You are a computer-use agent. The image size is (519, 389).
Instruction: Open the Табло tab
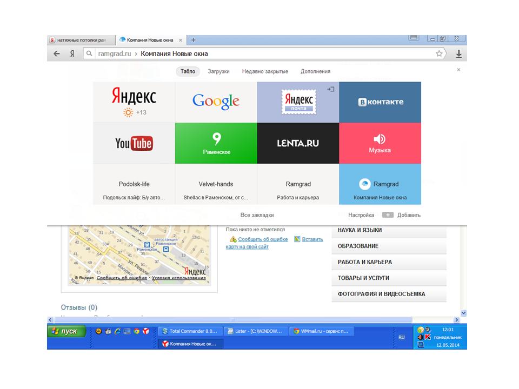click(188, 71)
